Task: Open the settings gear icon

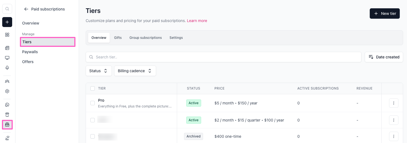Action: [7, 91]
